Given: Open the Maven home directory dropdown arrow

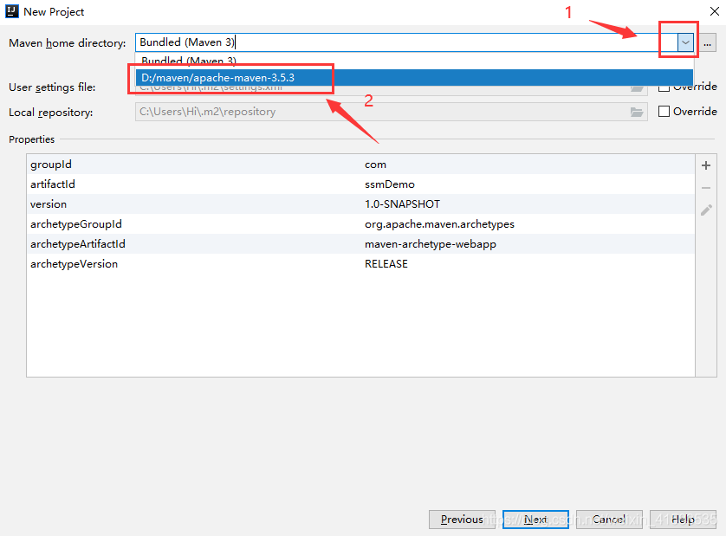Looking at the screenshot, I should [685, 42].
